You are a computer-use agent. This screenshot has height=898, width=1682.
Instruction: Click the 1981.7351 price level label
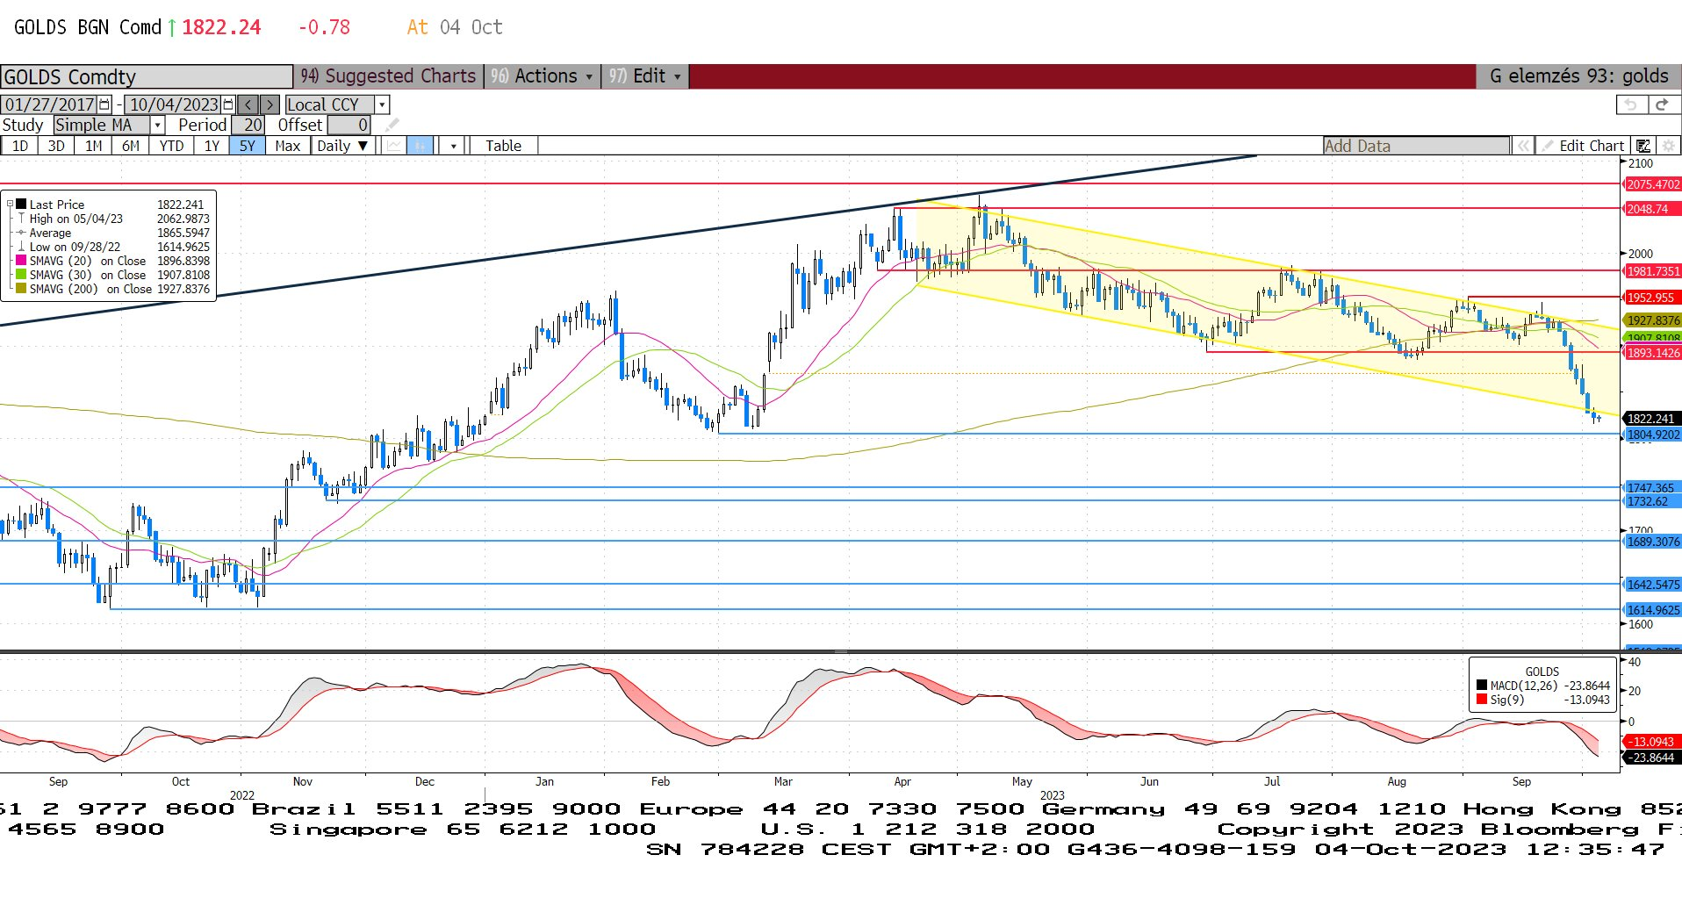coord(1653,272)
